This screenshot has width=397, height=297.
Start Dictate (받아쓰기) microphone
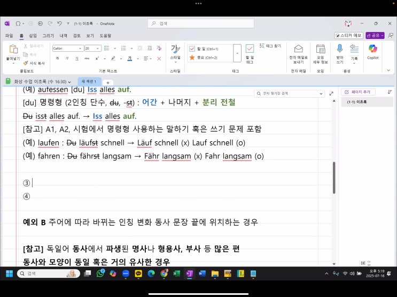pos(339,54)
